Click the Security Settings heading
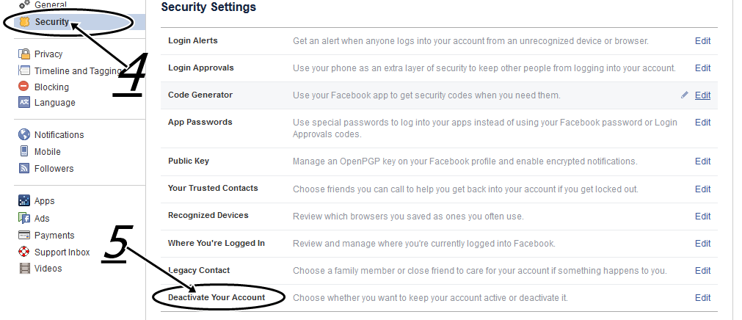 click(208, 7)
